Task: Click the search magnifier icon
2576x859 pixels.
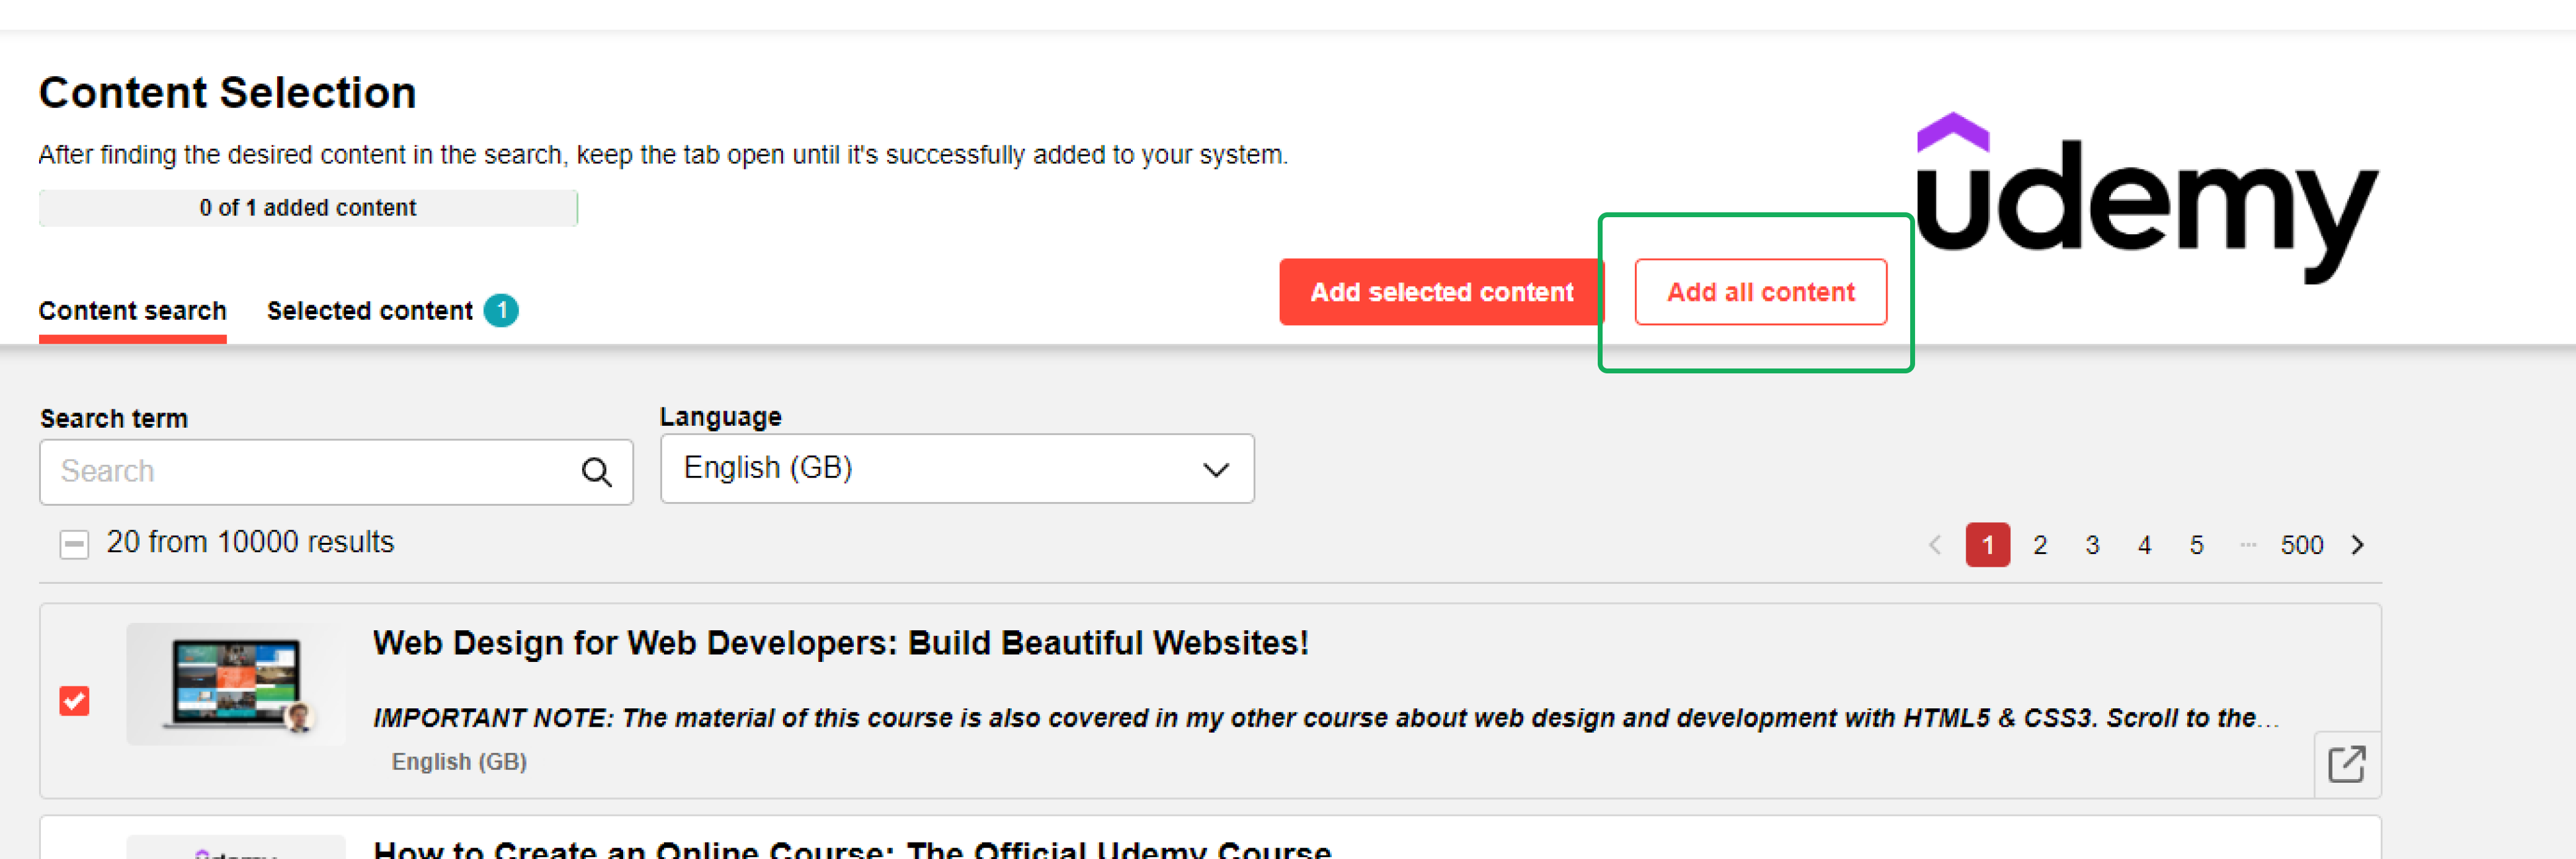Action: point(596,472)
